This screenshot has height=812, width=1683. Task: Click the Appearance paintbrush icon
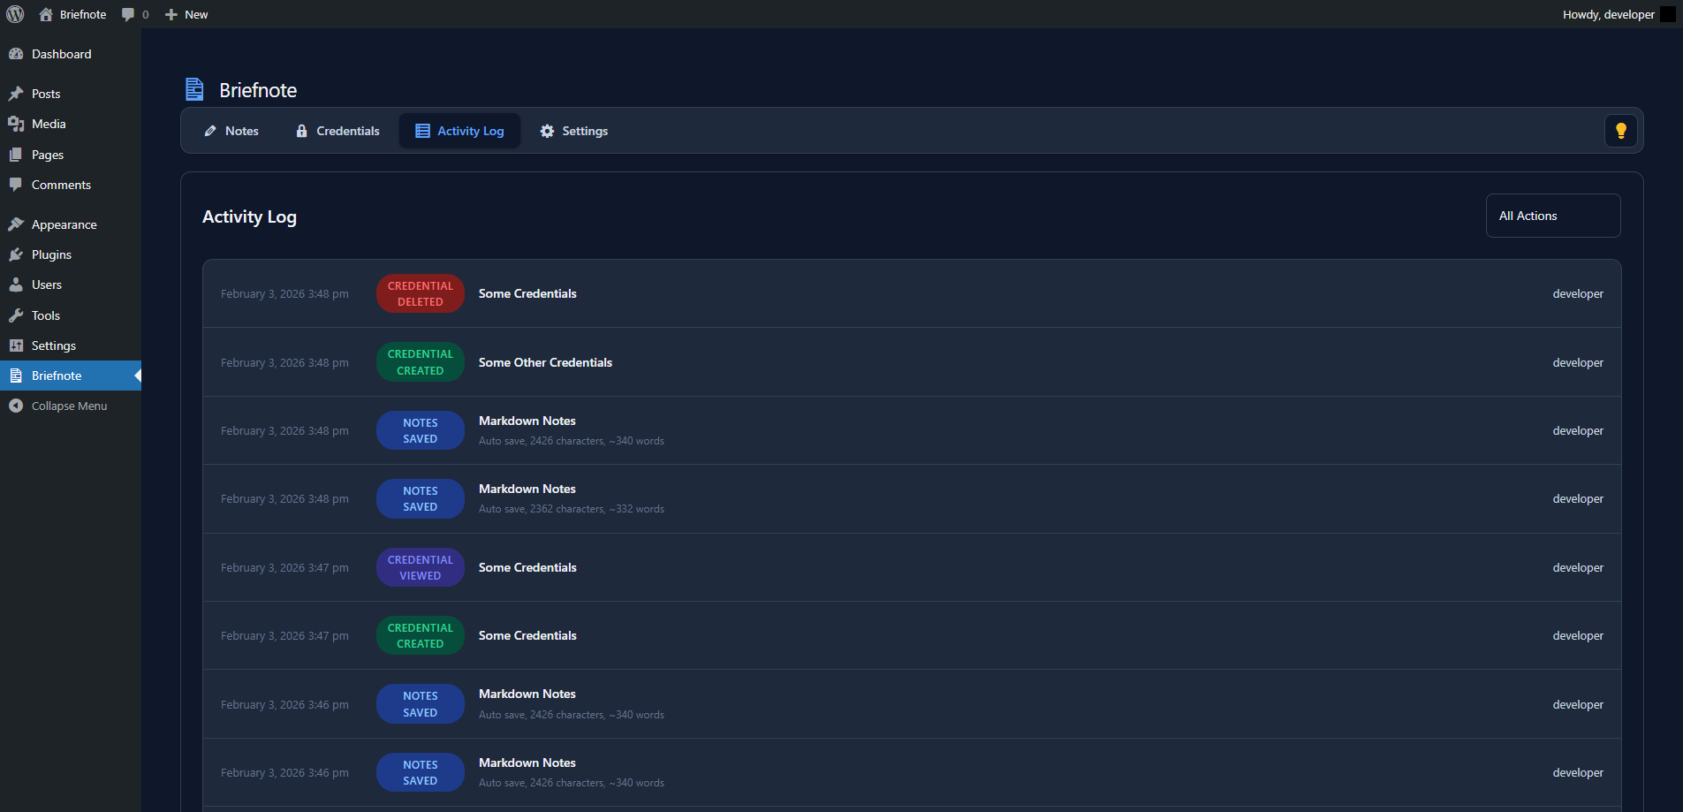pos(16,224)
